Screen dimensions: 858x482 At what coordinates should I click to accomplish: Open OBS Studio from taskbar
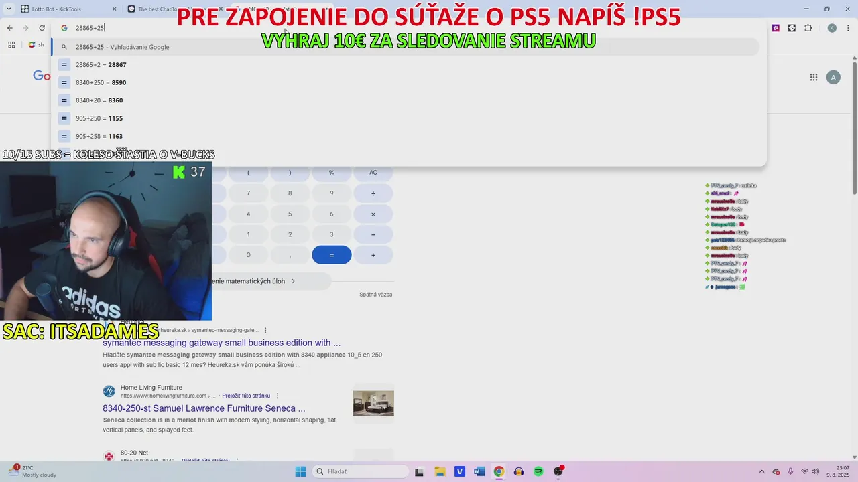tap(558, 471)
